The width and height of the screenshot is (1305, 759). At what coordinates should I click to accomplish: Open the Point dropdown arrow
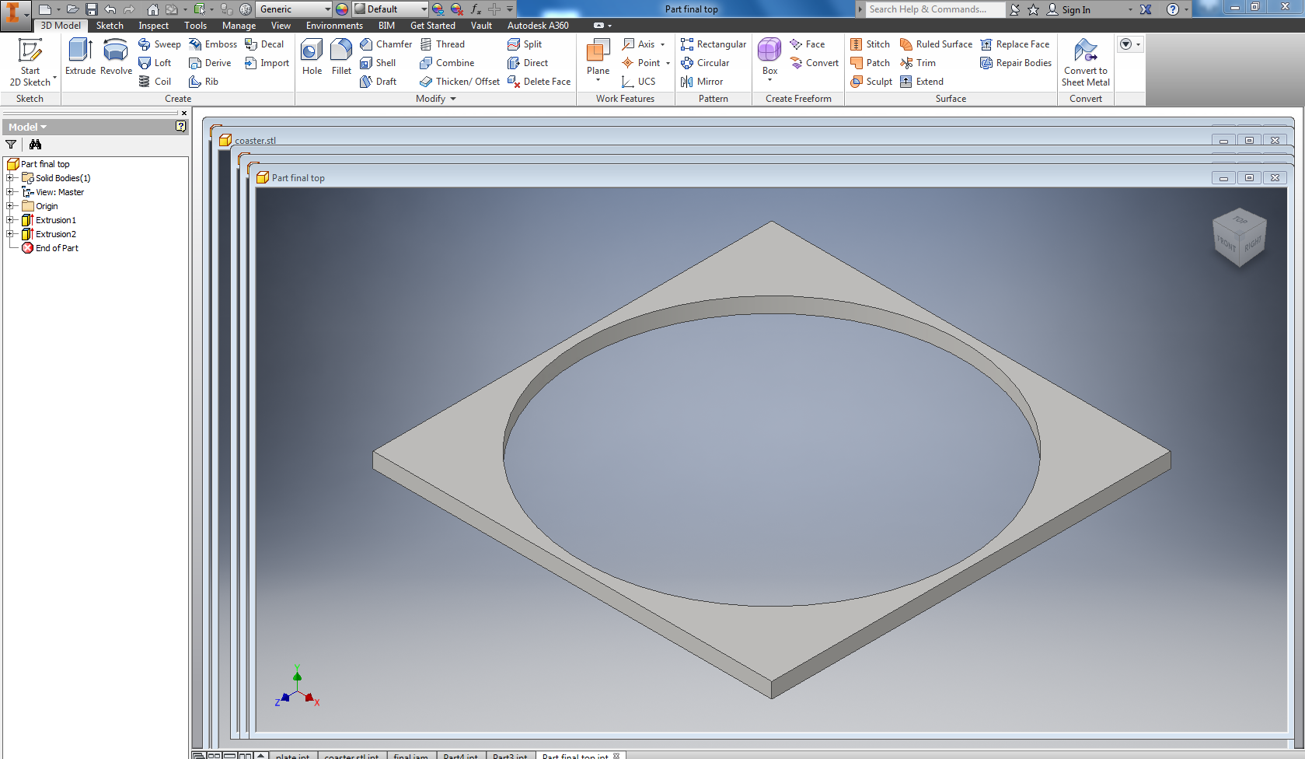click(668, 63)
